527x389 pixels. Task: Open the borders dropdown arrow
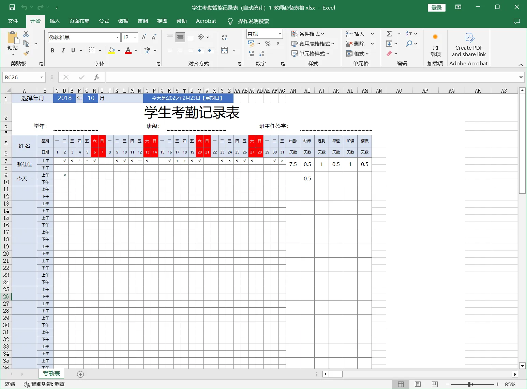pyautogui.click(x=100, y=50)
